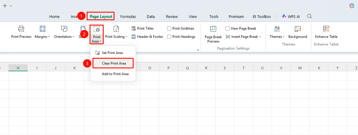Open Header & Footer settings
358x135 pixels.
coord(147,37)
